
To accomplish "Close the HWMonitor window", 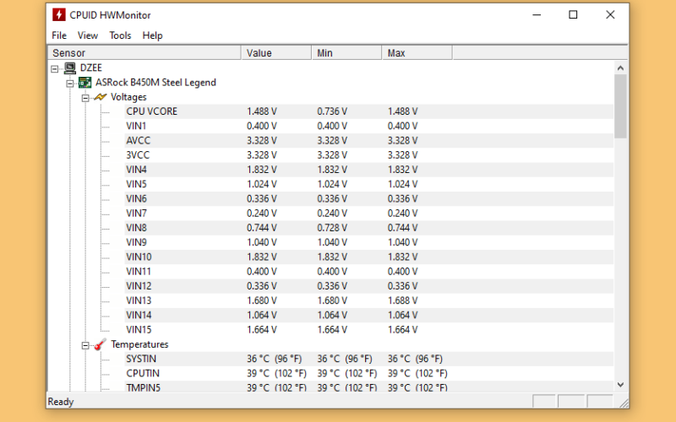I will click(610, 14).
